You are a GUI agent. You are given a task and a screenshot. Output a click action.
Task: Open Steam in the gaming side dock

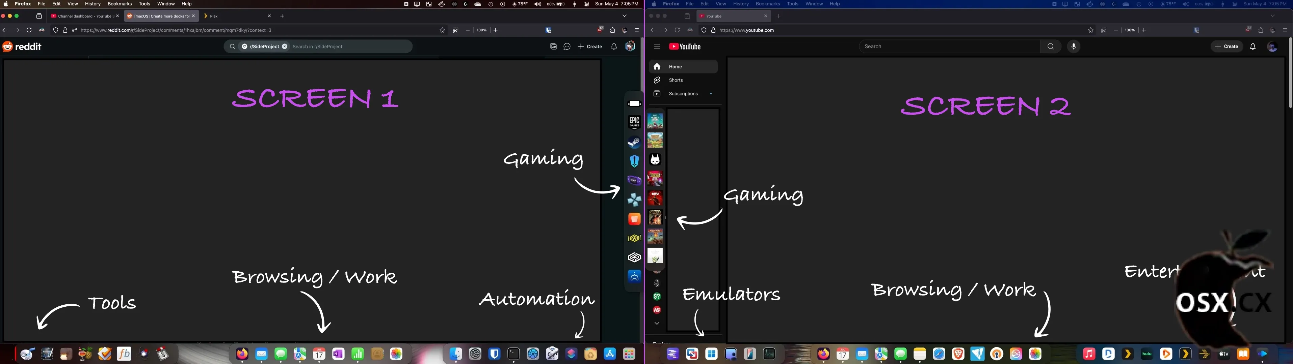pyautogui.click(x=634, y=142)
